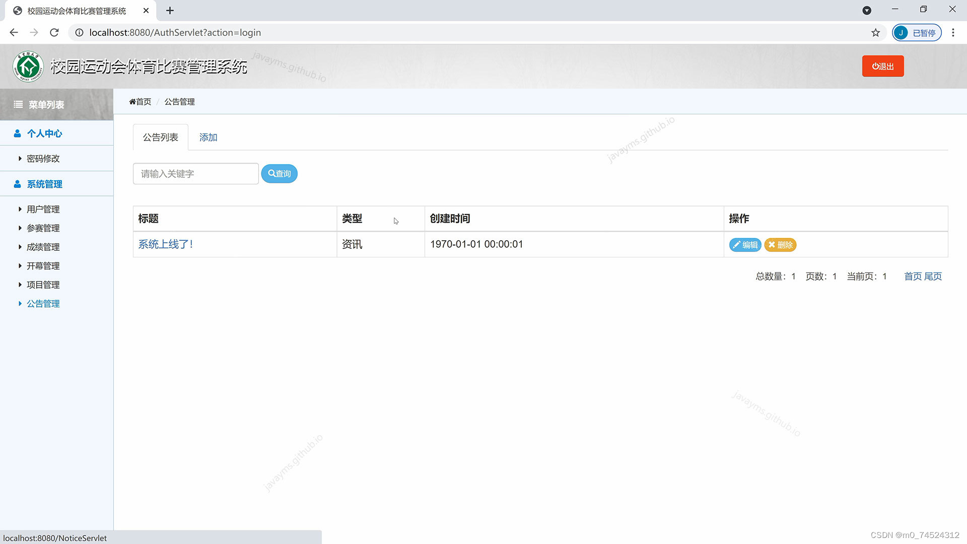Expand 密码修改 in the sidebar
This screenshot has height=544, width=967.
[x=43, y=159]
